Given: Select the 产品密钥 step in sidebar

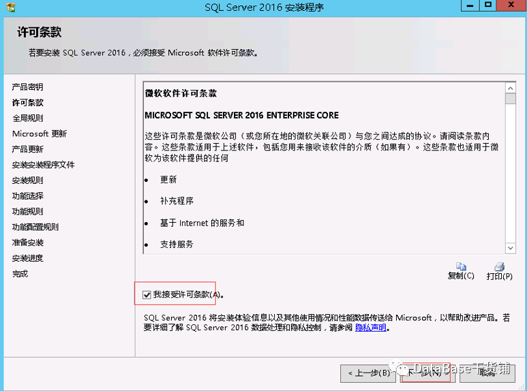Looking at the screenshot, I should click(27, 87).
